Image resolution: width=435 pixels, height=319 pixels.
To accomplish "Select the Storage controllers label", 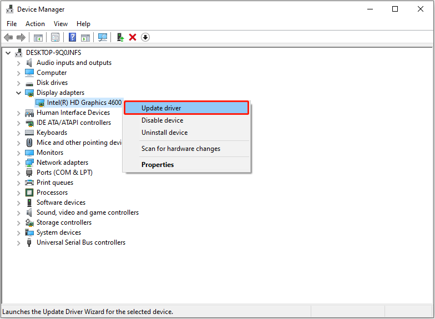I will coord(64,222).
